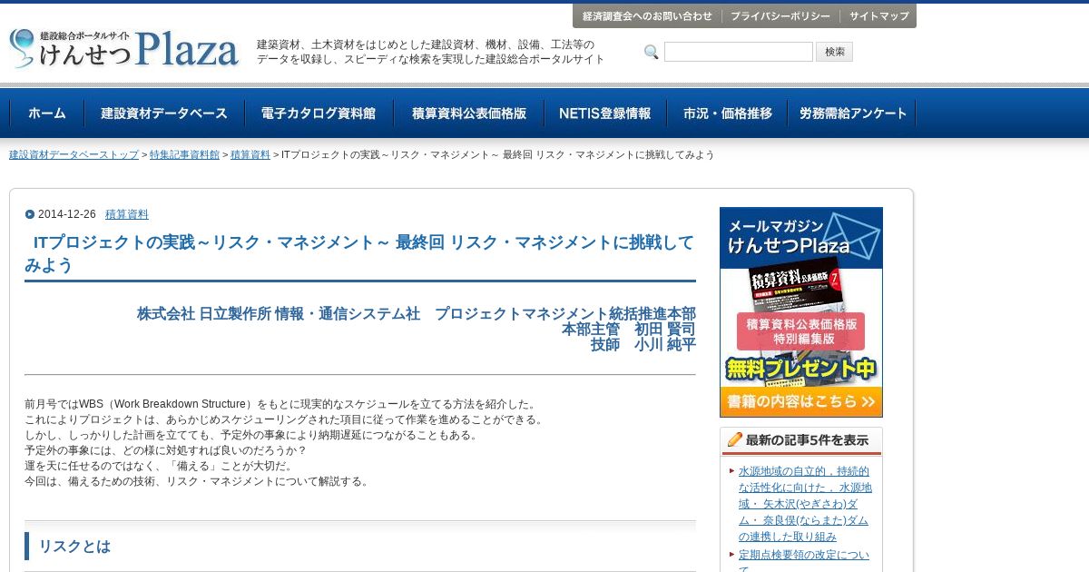Open 積算資料公表価格版 menu item
1089x572 pixels.
[469, 113]
